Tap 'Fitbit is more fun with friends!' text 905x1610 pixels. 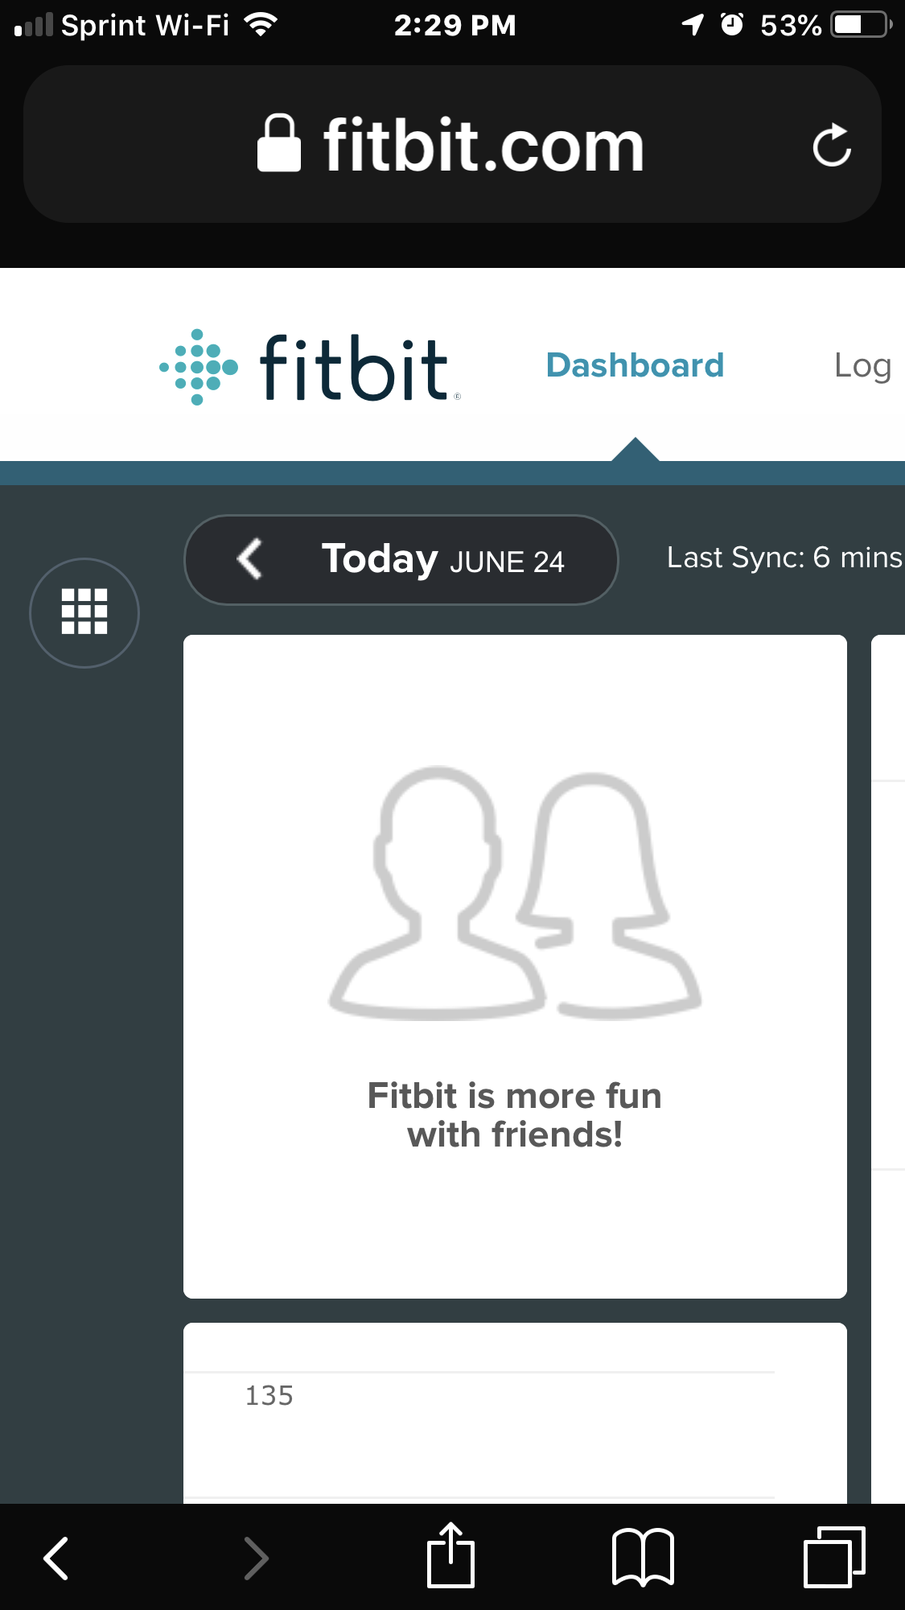pos(515,1115)
